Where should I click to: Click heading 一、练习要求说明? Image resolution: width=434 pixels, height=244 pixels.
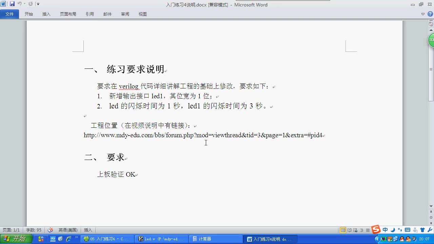pos(124,69)
